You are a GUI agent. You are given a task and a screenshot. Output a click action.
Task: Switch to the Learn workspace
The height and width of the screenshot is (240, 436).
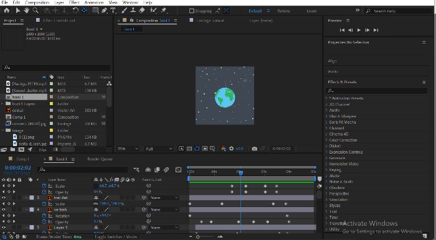click(x=311, y=11)
